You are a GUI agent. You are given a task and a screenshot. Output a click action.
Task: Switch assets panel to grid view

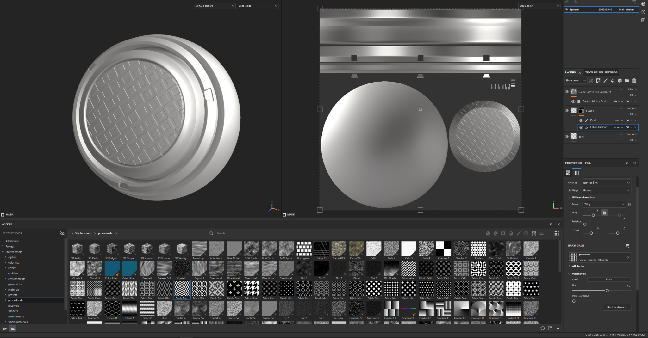pos(557,233)
